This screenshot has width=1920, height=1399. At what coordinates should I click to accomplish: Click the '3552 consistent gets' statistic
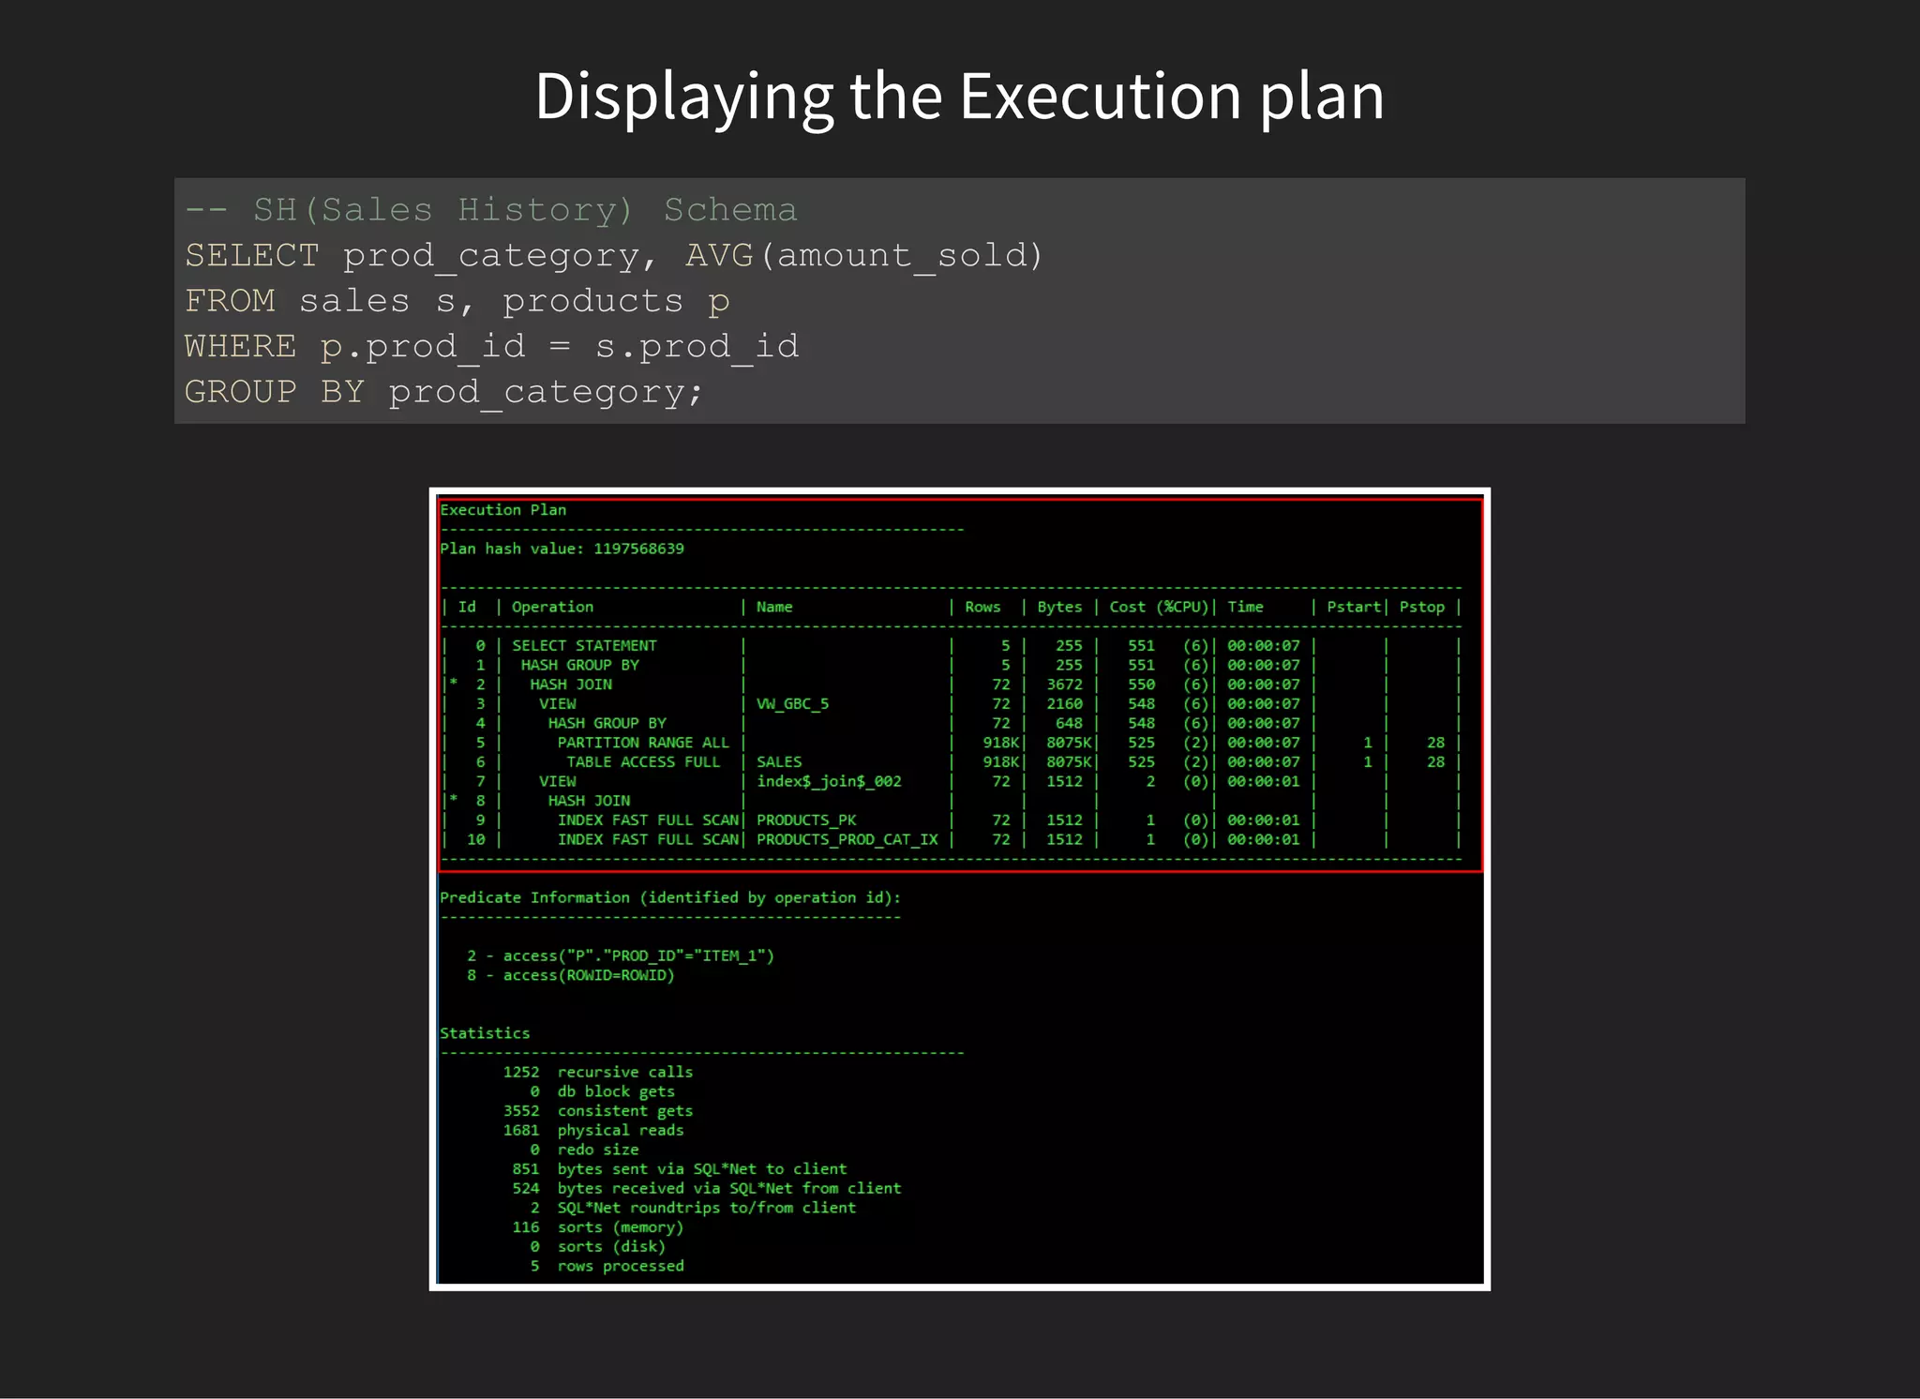(x=598, y=1111)
